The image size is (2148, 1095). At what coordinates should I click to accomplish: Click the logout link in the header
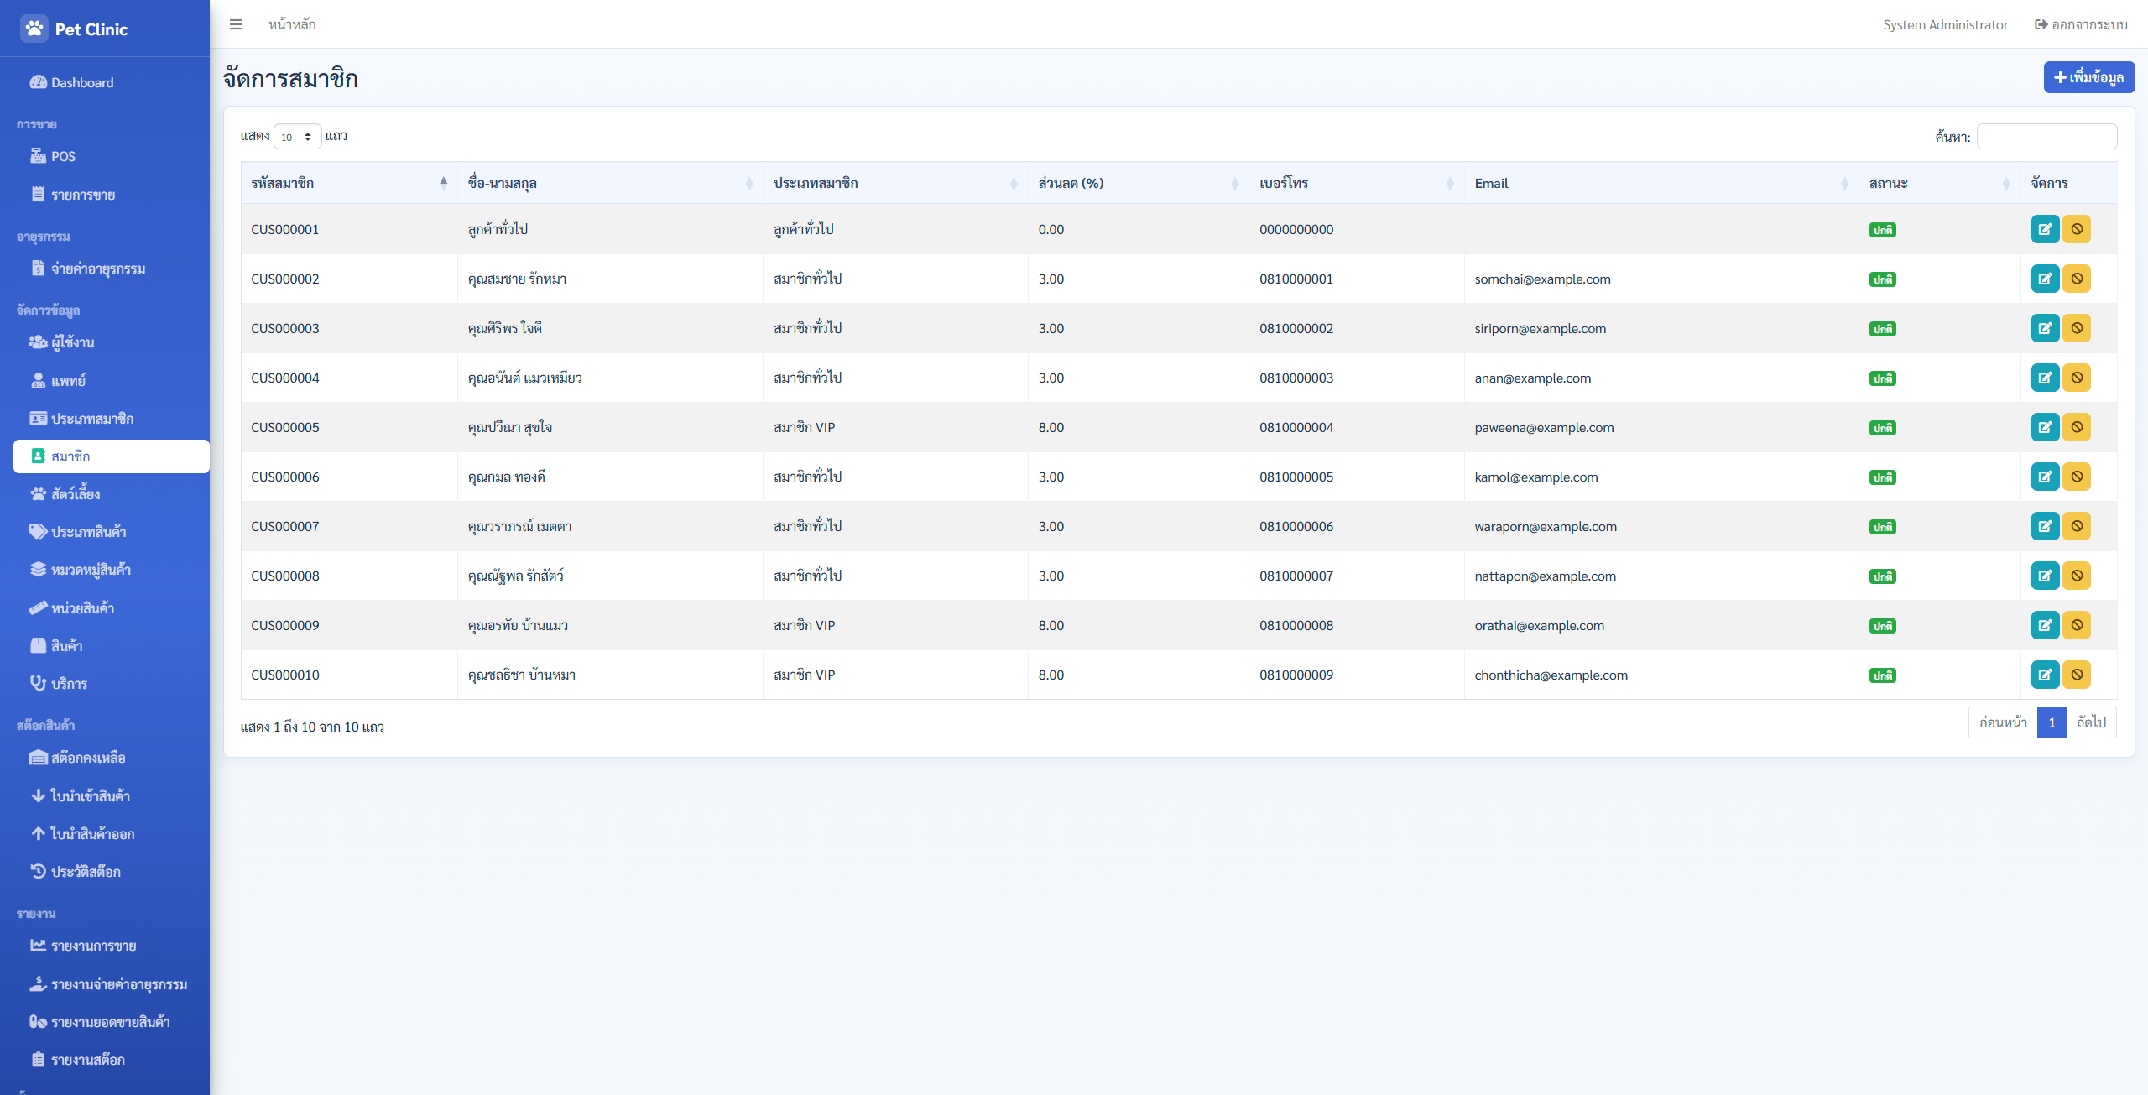2081,24
